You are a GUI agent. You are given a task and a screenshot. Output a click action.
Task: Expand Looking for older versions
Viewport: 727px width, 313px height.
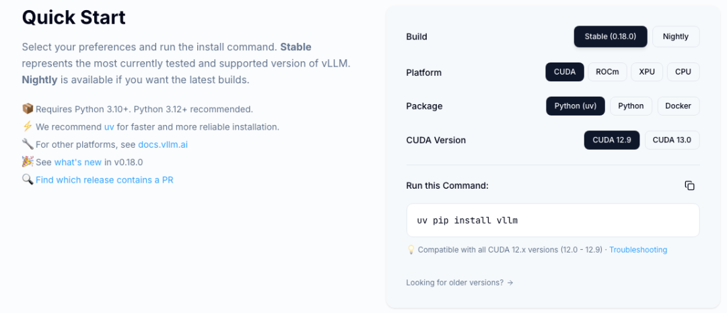(460, 283)
